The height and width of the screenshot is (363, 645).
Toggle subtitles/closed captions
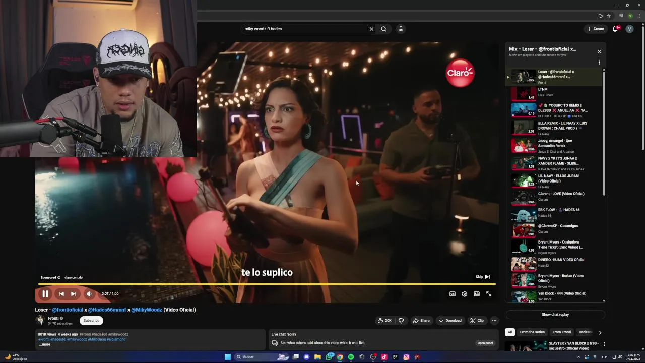[x=453, y=294]
